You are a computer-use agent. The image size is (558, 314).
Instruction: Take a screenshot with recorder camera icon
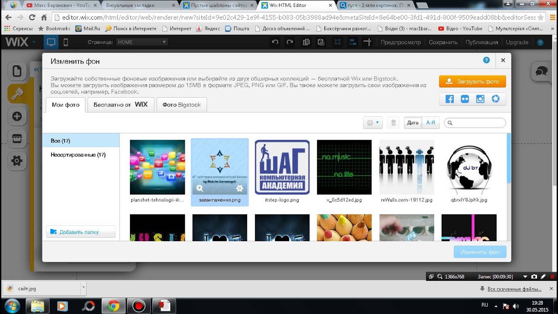pyautogui.click(x=534, y=276)
